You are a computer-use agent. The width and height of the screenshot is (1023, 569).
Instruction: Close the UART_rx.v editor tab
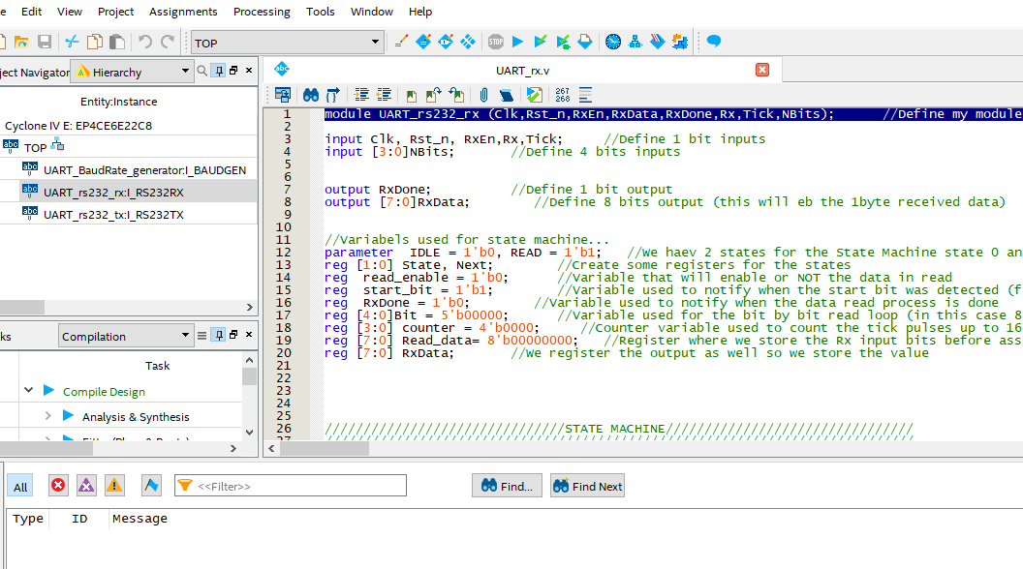[x=762, y=70]
